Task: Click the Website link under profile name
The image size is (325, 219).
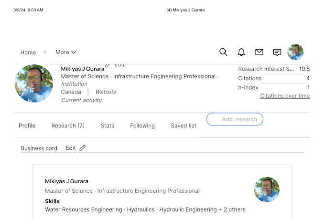Action: click(x=106, y=92)
